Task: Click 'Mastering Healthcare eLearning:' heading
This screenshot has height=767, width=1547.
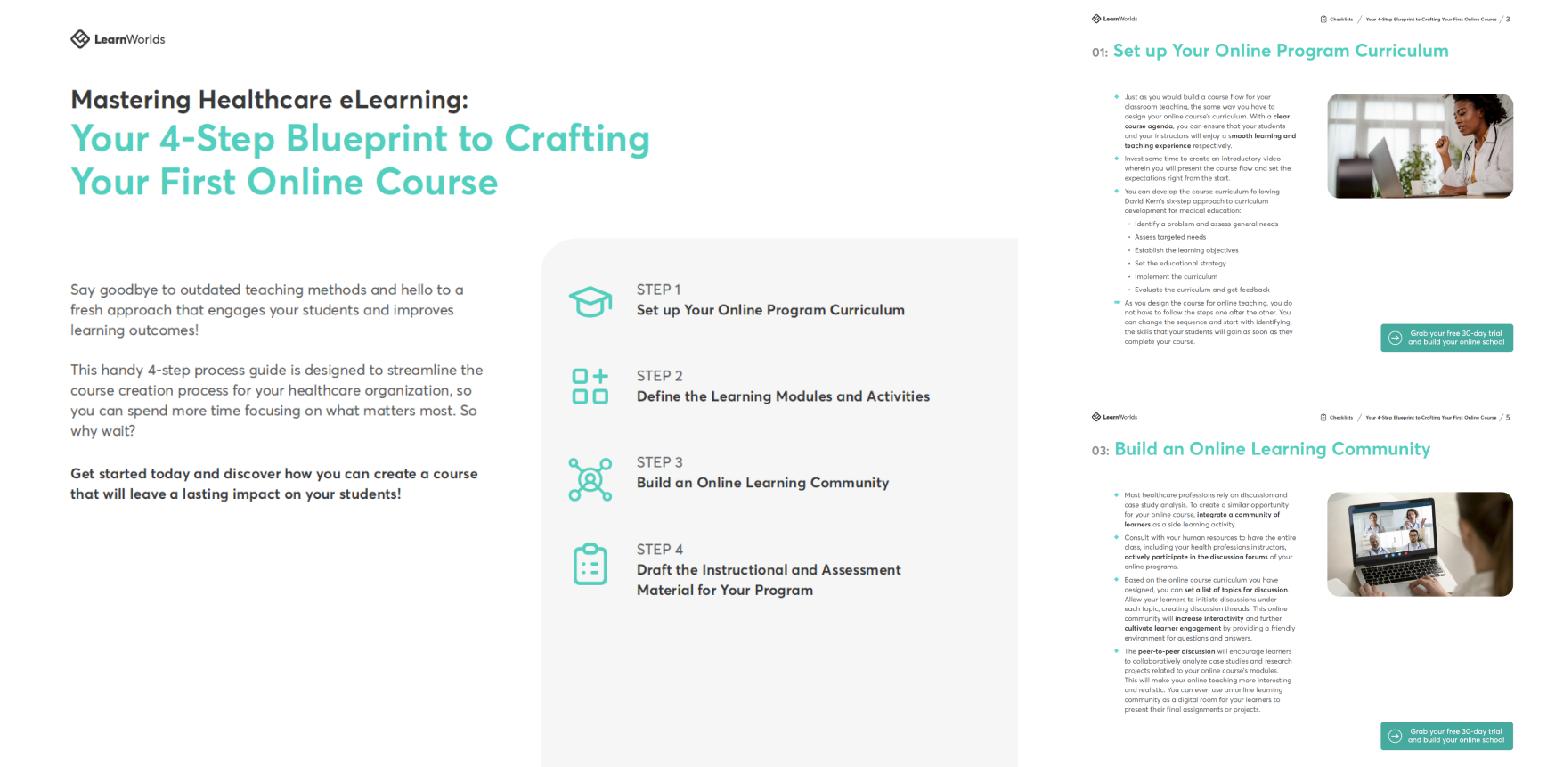Action: click(x=269, y=100)
